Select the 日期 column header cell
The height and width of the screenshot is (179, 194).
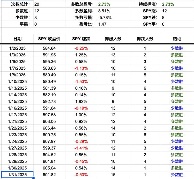(17, 39)
